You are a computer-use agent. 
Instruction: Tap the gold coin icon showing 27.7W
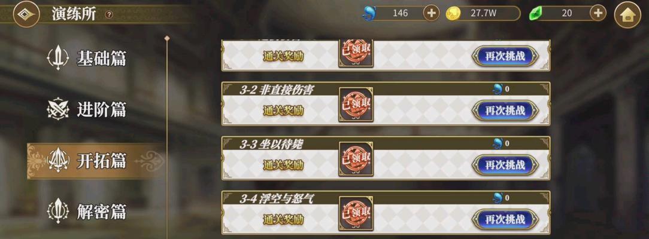click(453, 14)
